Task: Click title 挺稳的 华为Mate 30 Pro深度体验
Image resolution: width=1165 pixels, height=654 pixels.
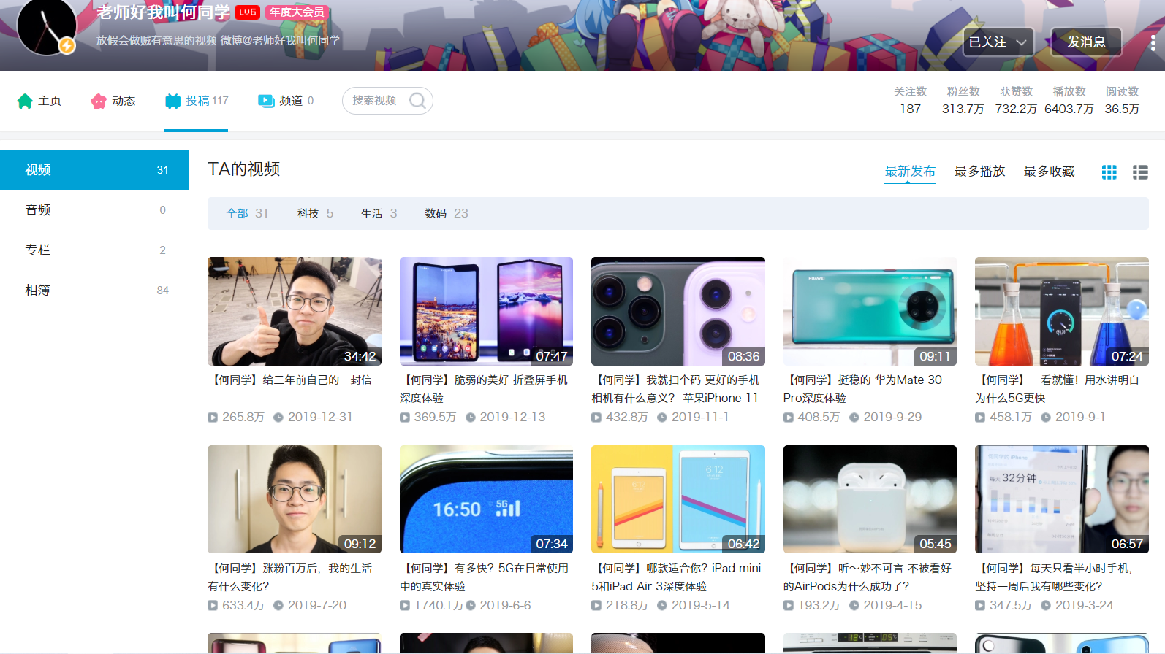Action: tap(863, 389)
